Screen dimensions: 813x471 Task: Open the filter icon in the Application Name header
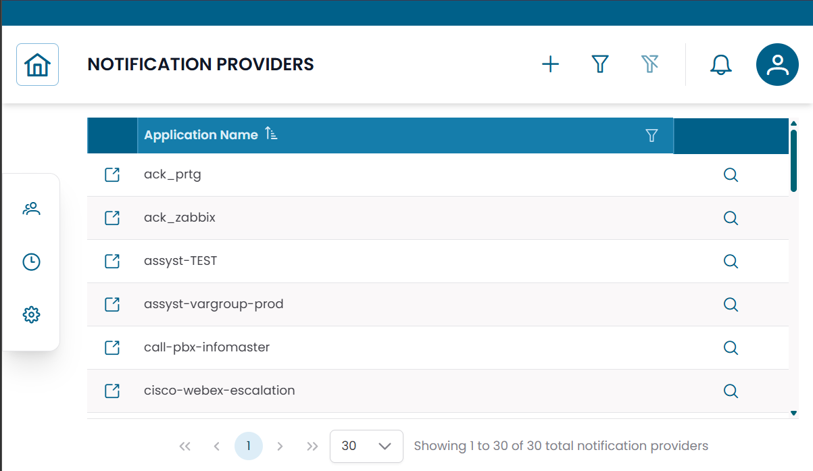(x=651, y=135)
